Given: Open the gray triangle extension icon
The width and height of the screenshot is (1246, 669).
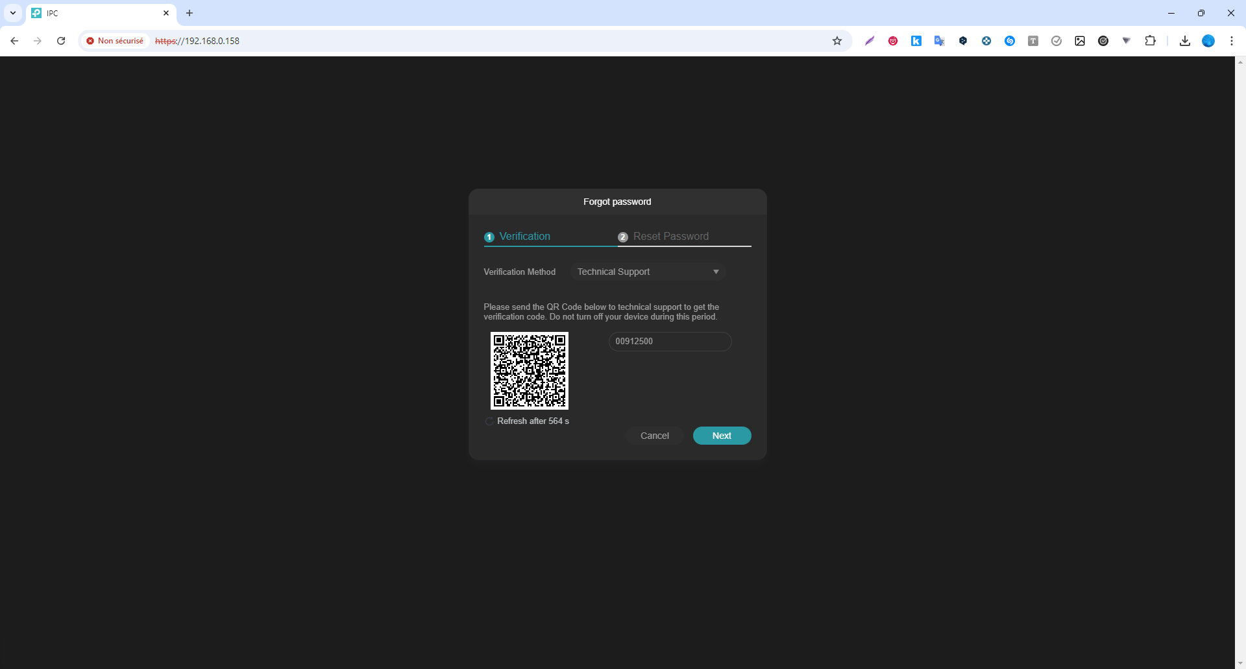Looking at the screenshot, I should click(1127, 41).
